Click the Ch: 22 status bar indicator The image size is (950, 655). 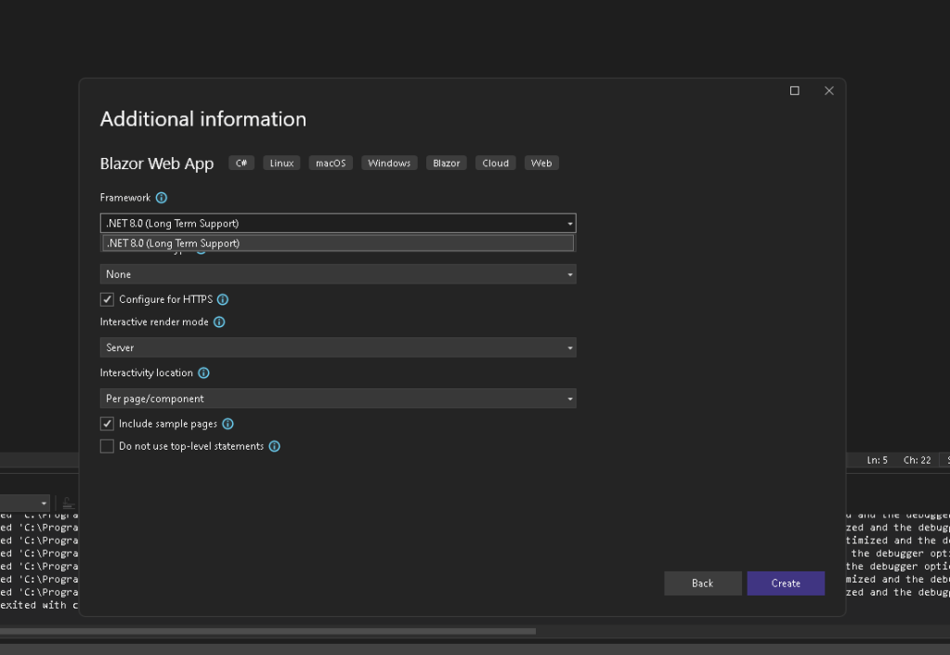click(917, 461)
